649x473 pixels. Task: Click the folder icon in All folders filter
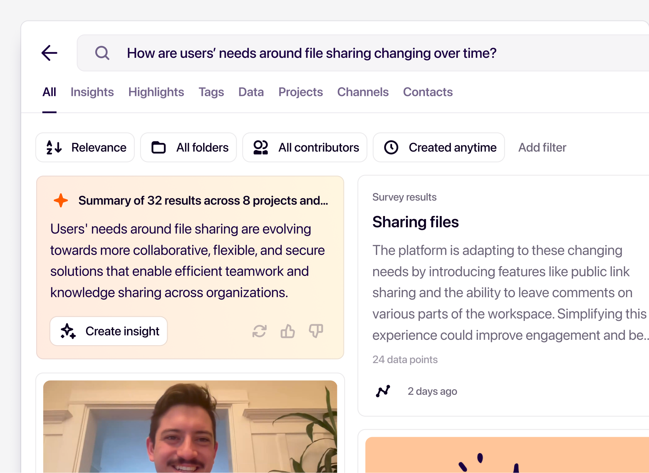pos(158,147)
